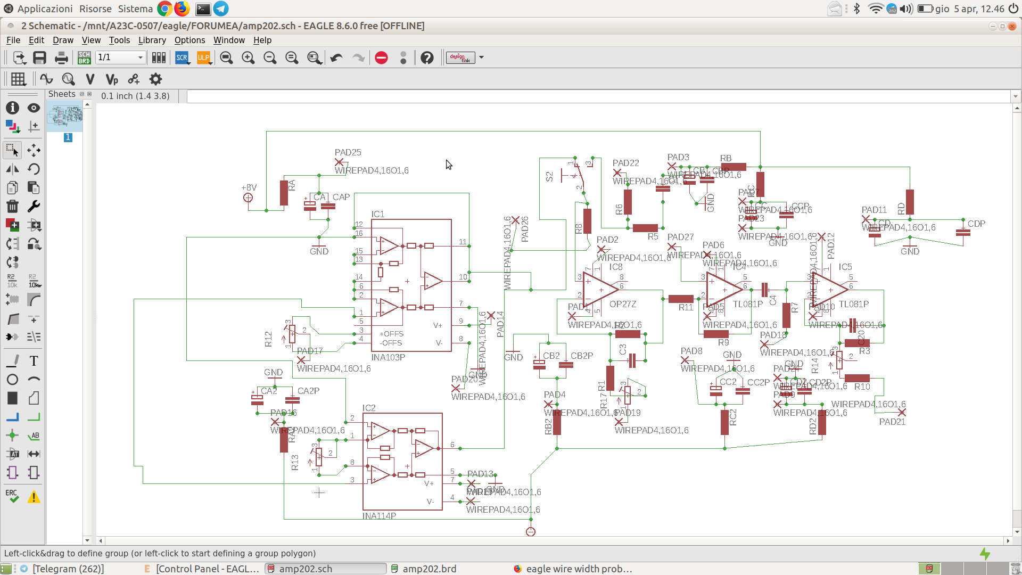1022x575 pixels.
Task: Click the Switch to Board icon
Action: [x=84, y=57]
